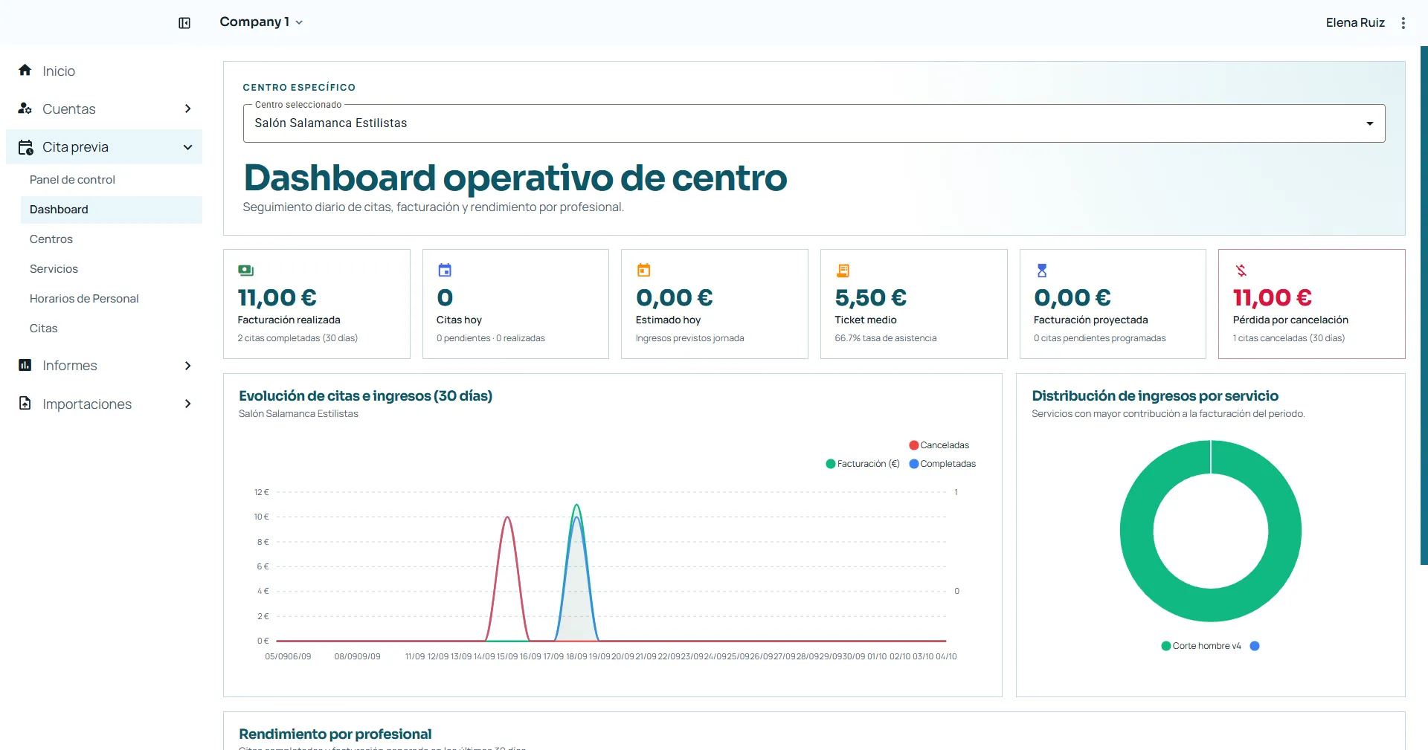Expand the Cuentas menu chevron
Screen dimensions: 1428x750
coord(187,109)
